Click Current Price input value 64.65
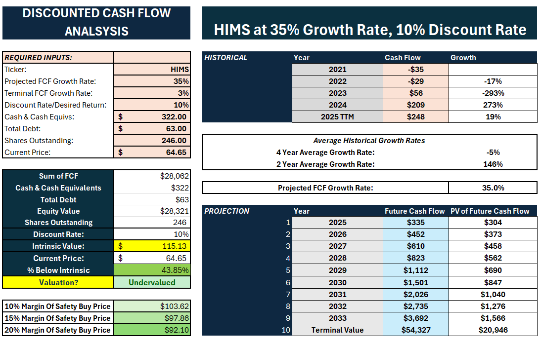 click(x=152, y=152)
